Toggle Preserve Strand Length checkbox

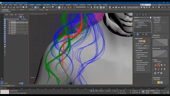point(136,56)
